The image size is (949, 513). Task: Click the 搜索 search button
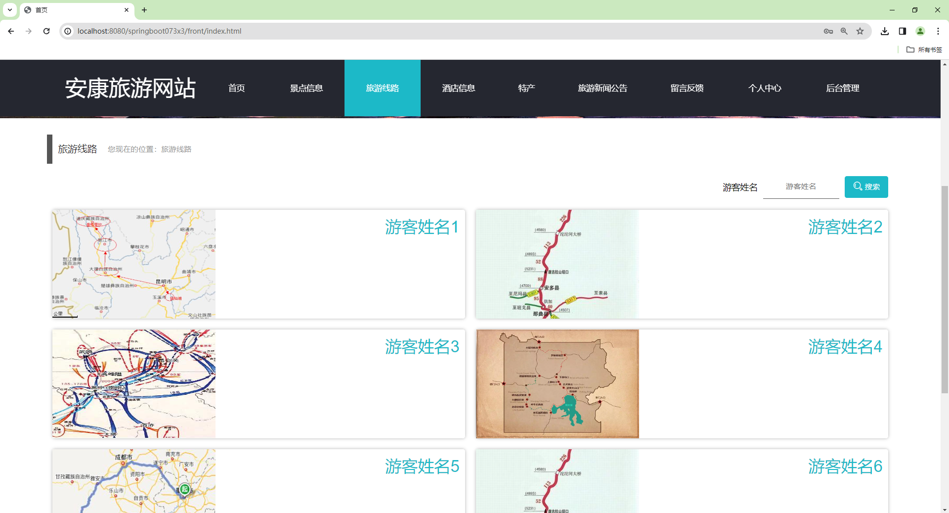click(866, 187)
